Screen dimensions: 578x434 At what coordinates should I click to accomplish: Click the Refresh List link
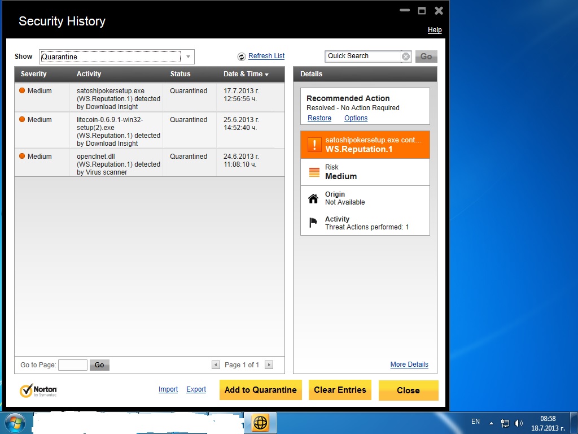[266, 56]
